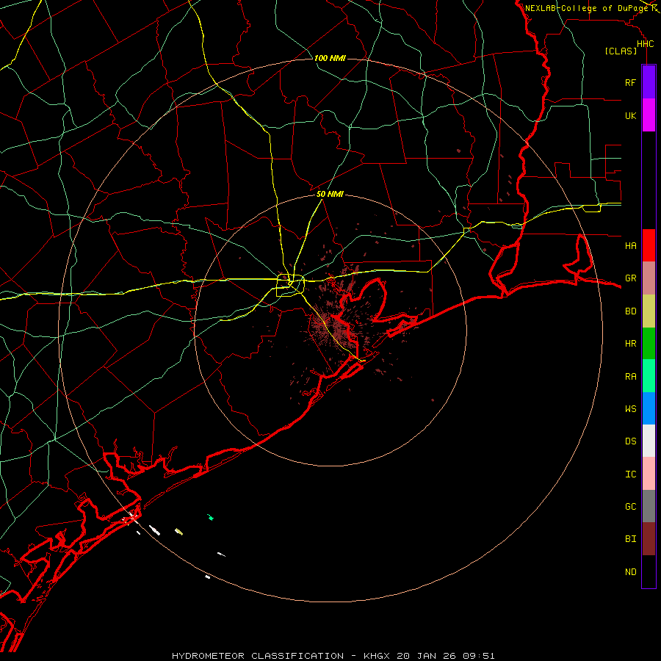Image resolution: width=661 pixels, height=661 pixels.
Task: Click the light pink IC swatch
Action: [649, 474]
